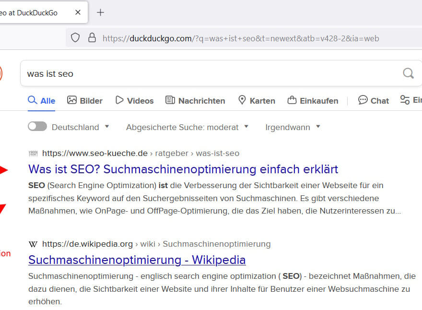The image size is (422, 310).
Task: Switch to the Videos tab
Action: 135,100
